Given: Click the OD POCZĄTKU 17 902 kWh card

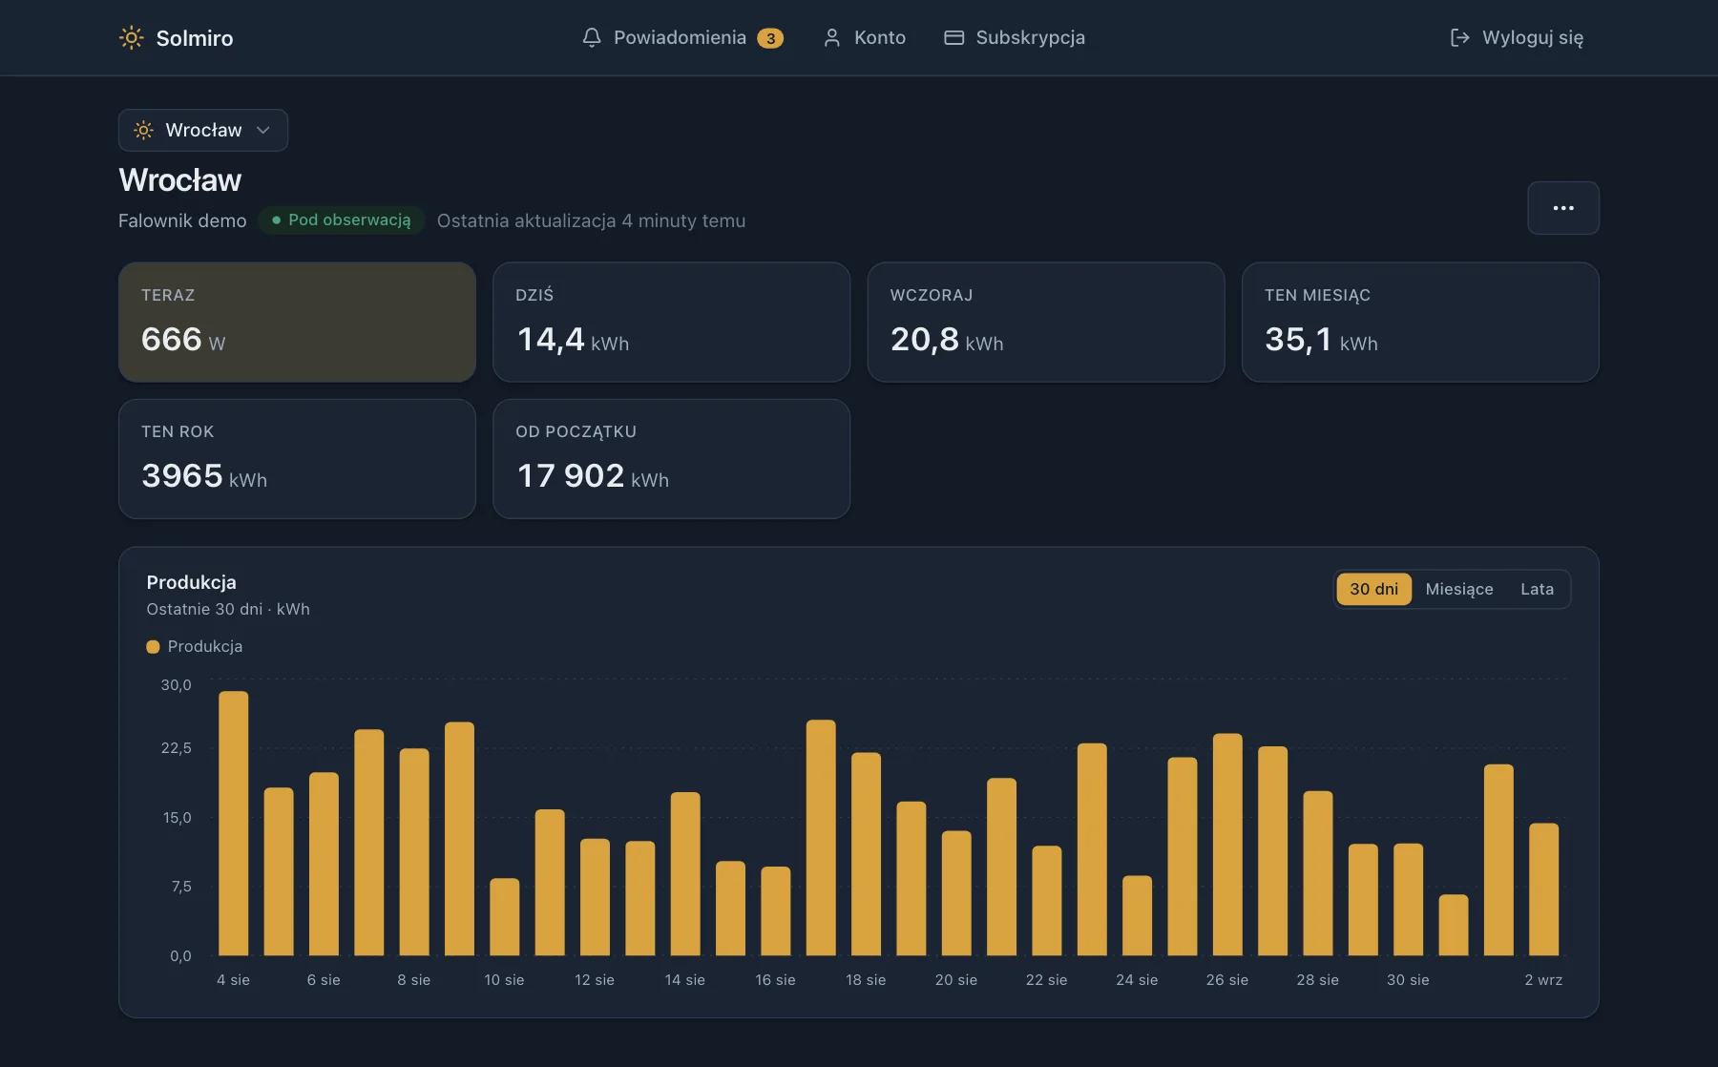Looking at the screenshot, I should (x=671, y=459).
